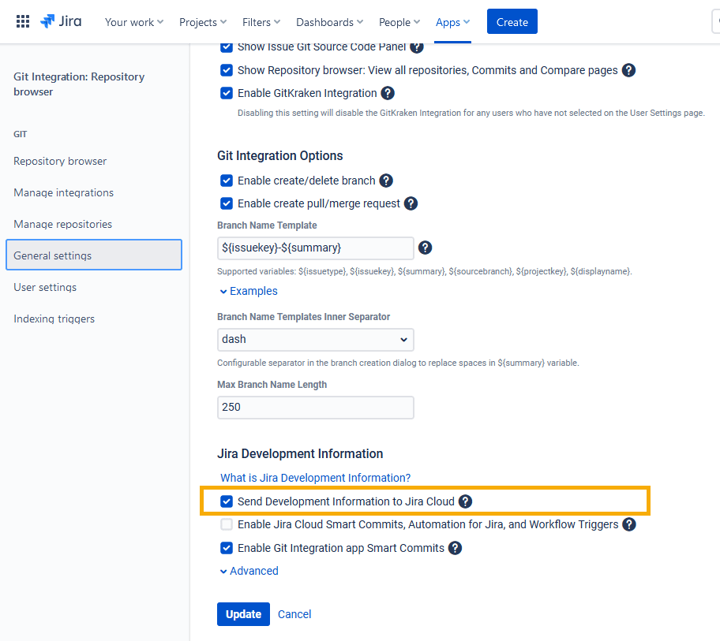Image resolution: width=720 pixels, height=641 pixels.
Task: Click the Git Integration: Repository browser heading
Action: click(x=79, y=84)
